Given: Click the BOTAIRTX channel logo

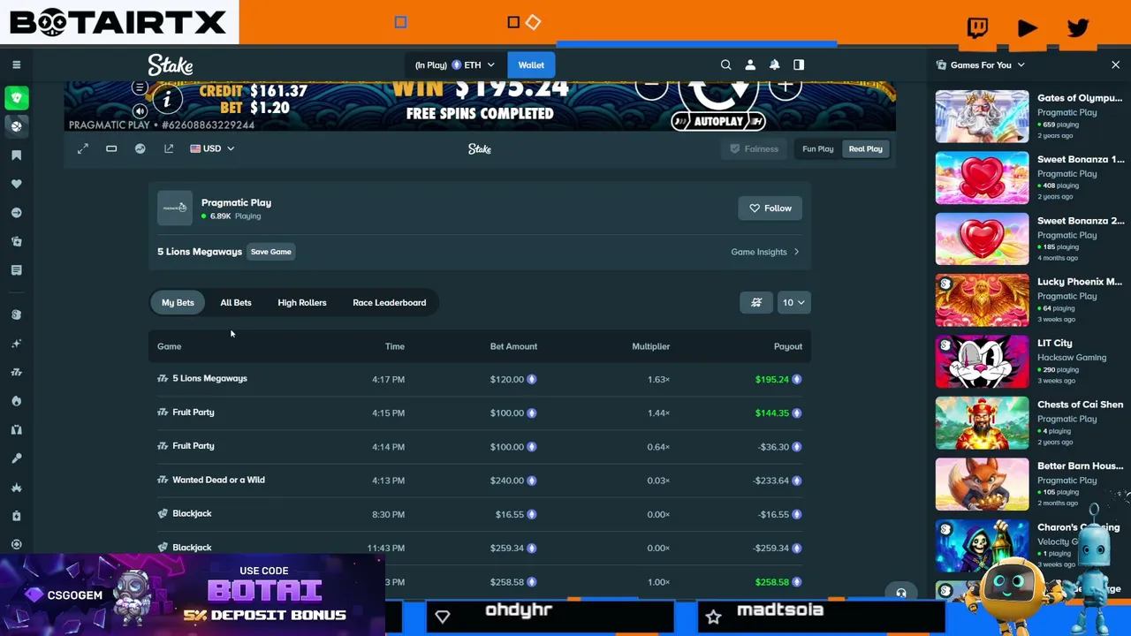Looking at the screenshot, I should point(118,22).
